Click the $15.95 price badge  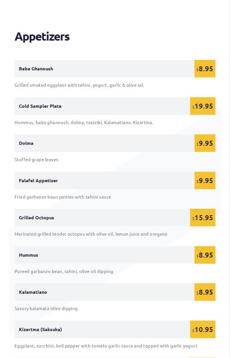[x=203, y=218]
